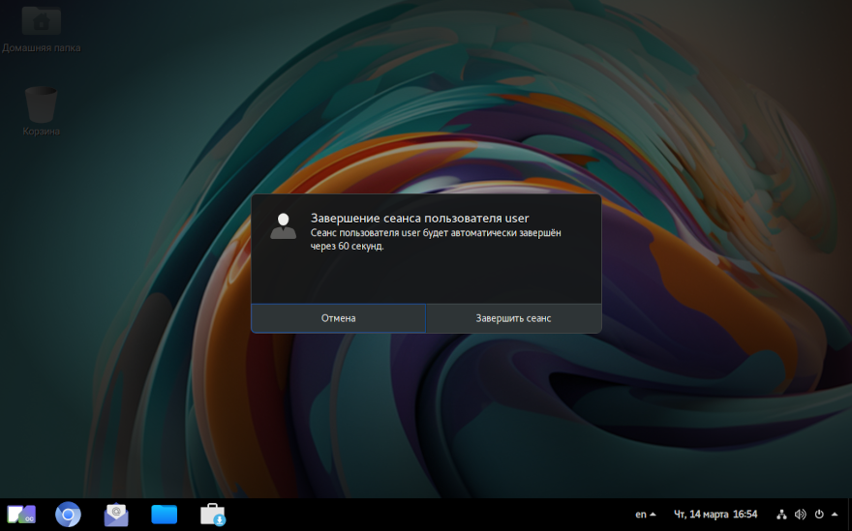Viewport: 852px width, 531px height.
Task: Click the Отмена button
Action: pos(338,318)
